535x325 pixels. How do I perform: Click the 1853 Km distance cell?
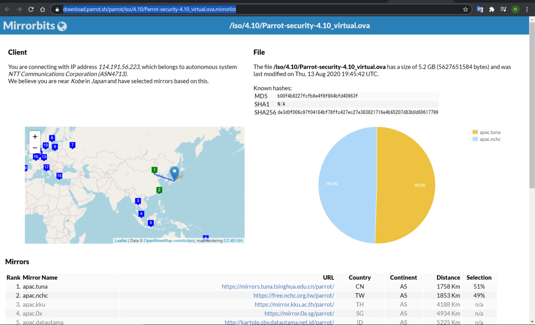click(x=449, y=296)
